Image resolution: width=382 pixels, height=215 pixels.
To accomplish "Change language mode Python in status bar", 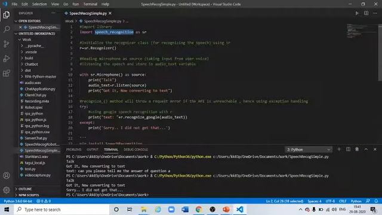I will click(356, 201).
